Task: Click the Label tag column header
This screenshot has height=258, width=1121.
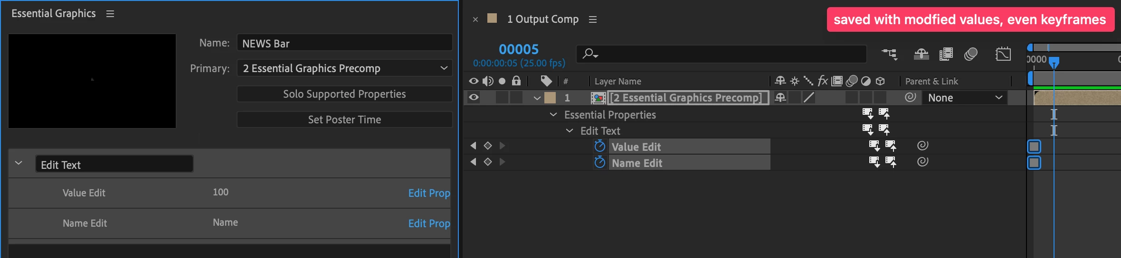Action: tap(546, 81)
